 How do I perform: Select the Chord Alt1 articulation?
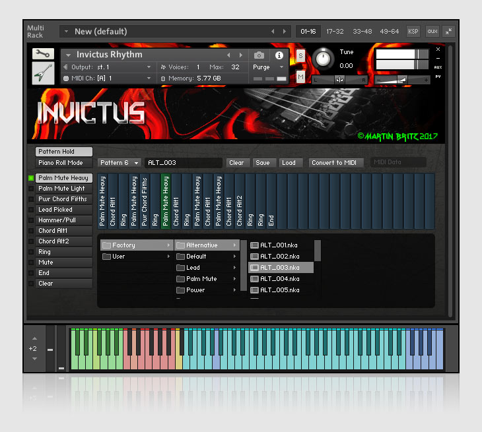(x=64, y=231)
